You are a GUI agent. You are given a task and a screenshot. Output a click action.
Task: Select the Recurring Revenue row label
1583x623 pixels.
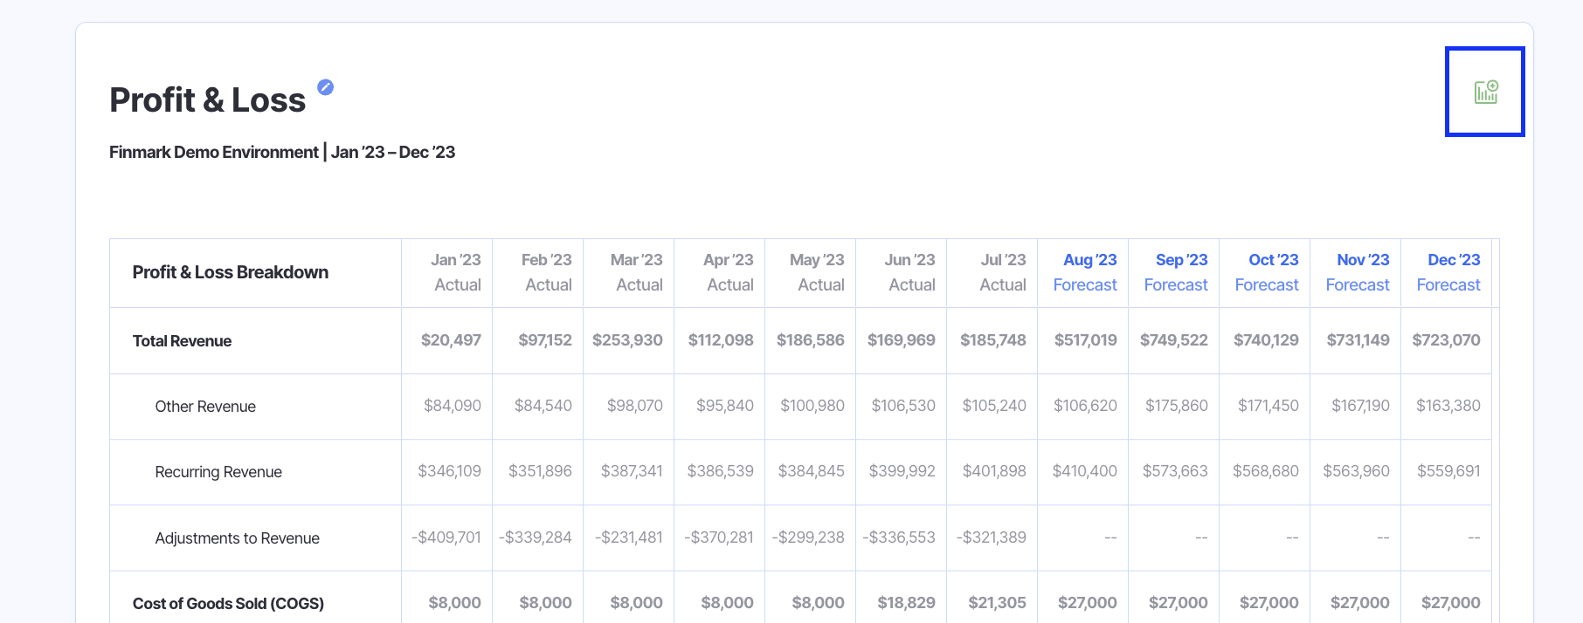[218, 472]
